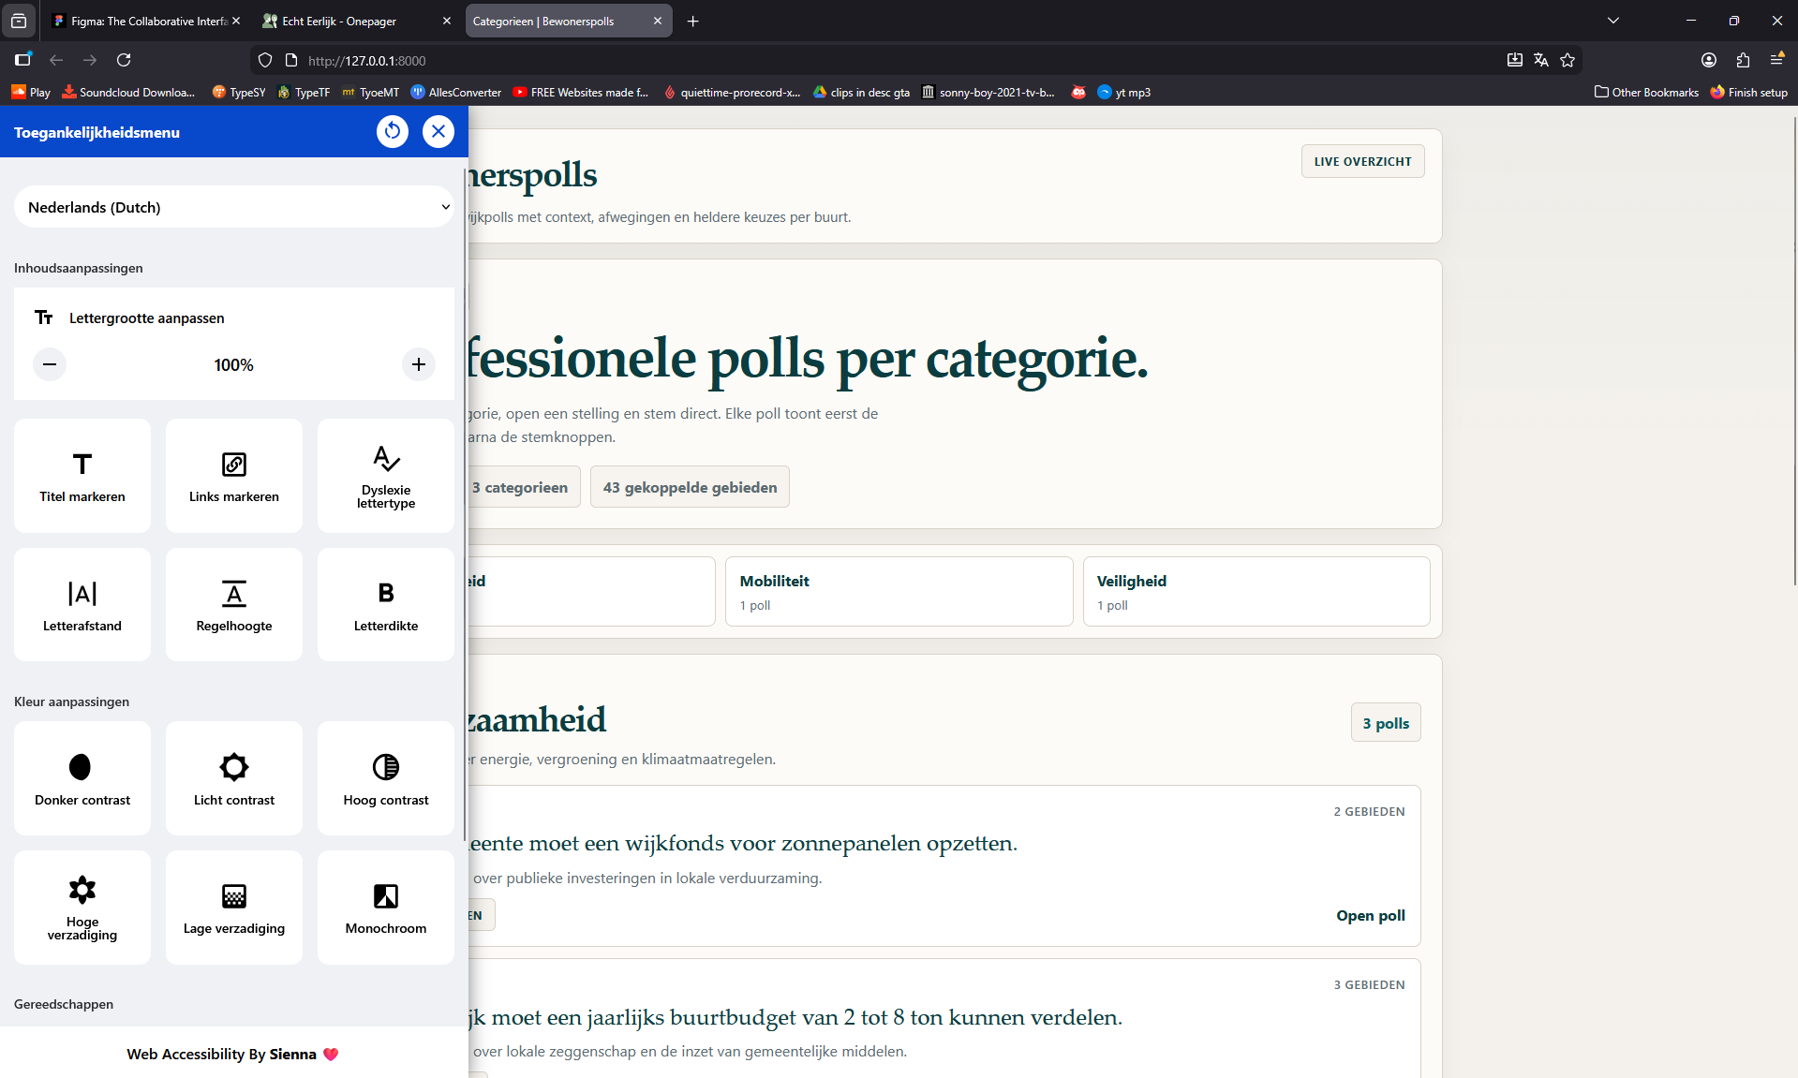This screenshot has width=1798, height=1078.
Task: Select the Links markeren option
Action: 233,475
